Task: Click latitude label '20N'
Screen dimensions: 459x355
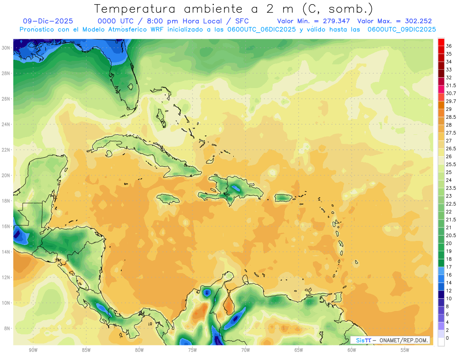Action: (x=7, y=175)
